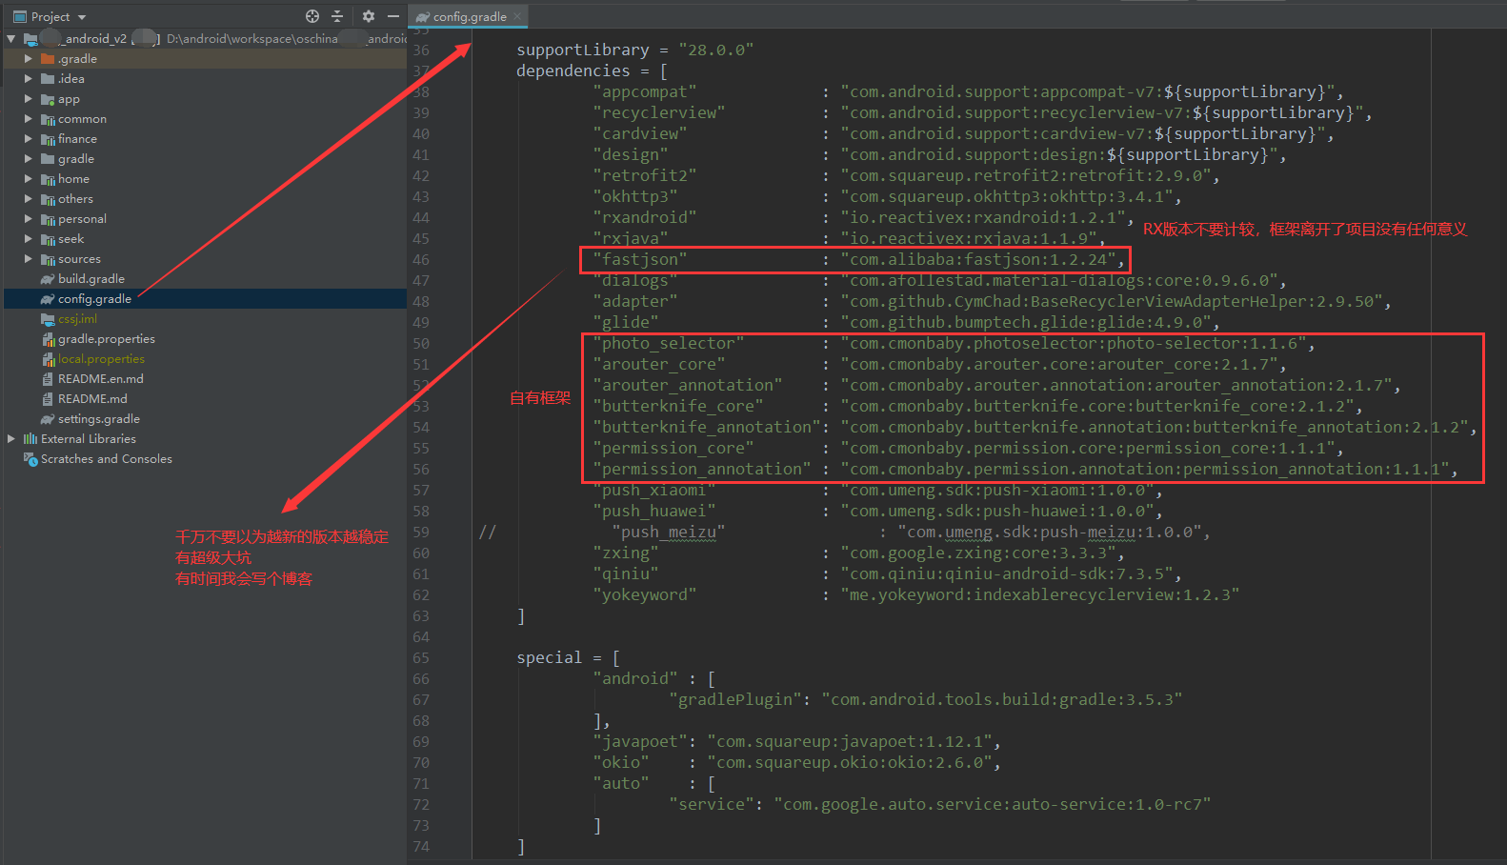Select build.gradle in project tree
1507x865 pixels.
(x=91, y=279)
